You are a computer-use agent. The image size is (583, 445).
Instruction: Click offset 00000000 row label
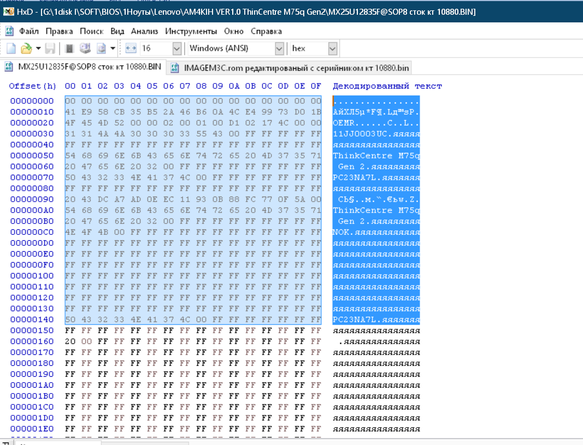(32, 101)
